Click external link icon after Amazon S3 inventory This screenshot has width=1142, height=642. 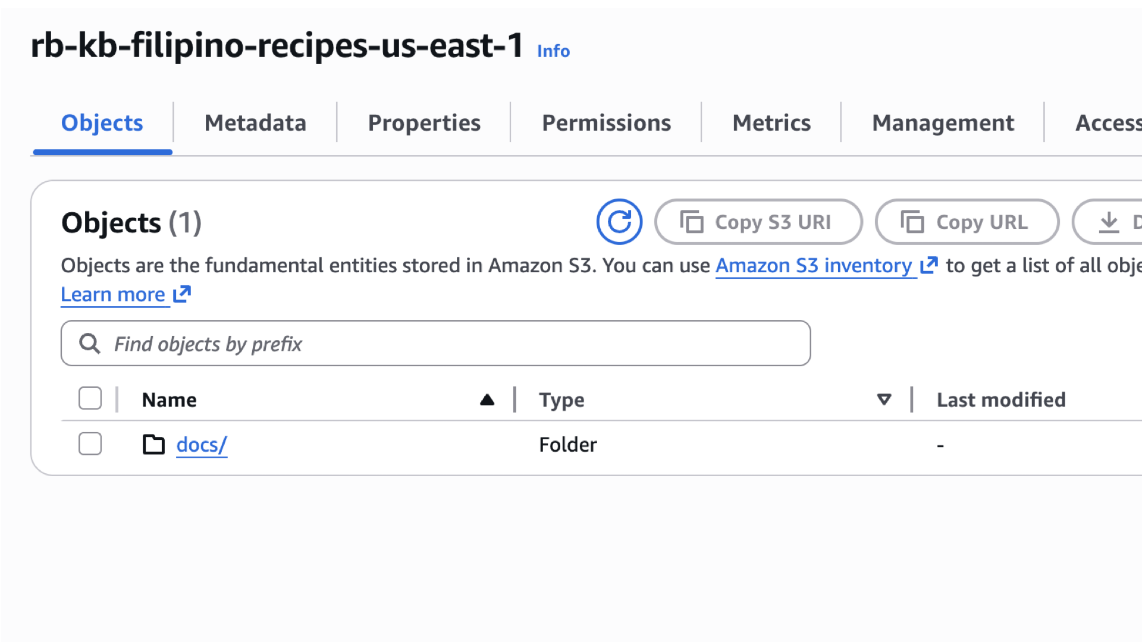click(928, 265)
